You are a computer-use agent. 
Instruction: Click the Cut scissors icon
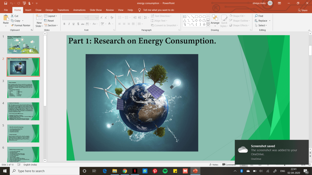pos(12,16)
